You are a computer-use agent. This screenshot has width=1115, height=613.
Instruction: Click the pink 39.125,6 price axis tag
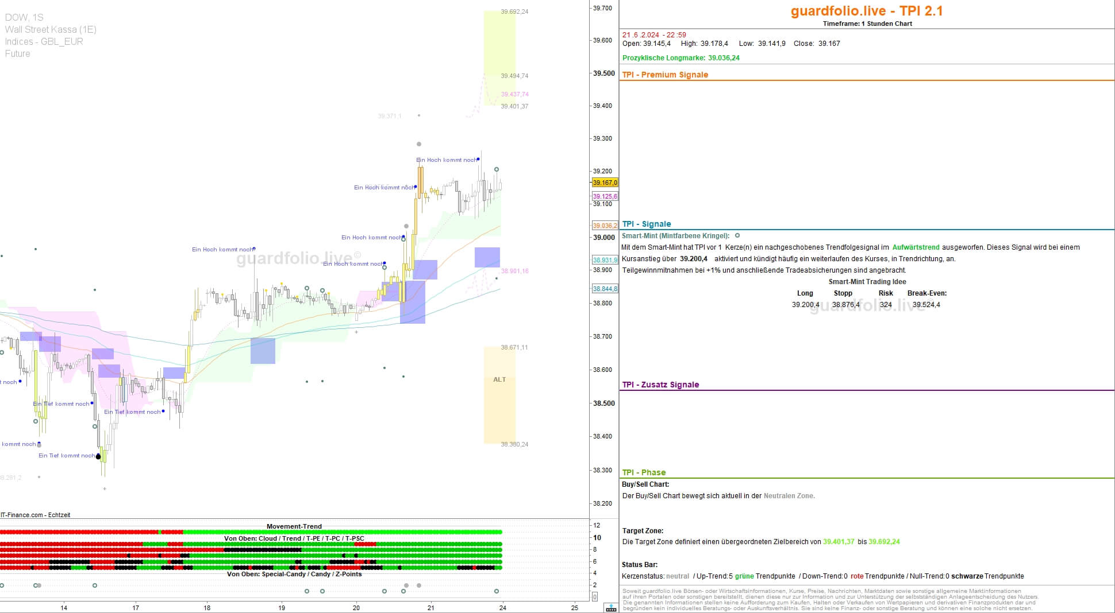tap(605, 196)
